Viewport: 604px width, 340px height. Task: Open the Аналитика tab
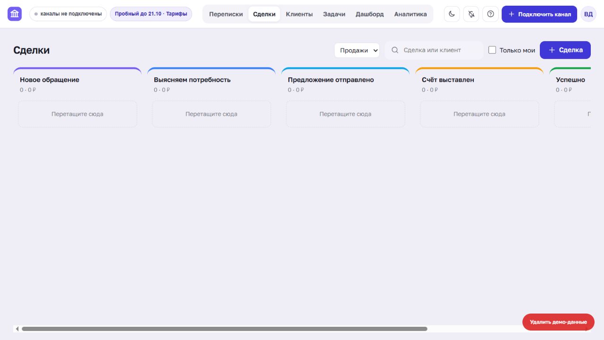[x=411, y=14]
